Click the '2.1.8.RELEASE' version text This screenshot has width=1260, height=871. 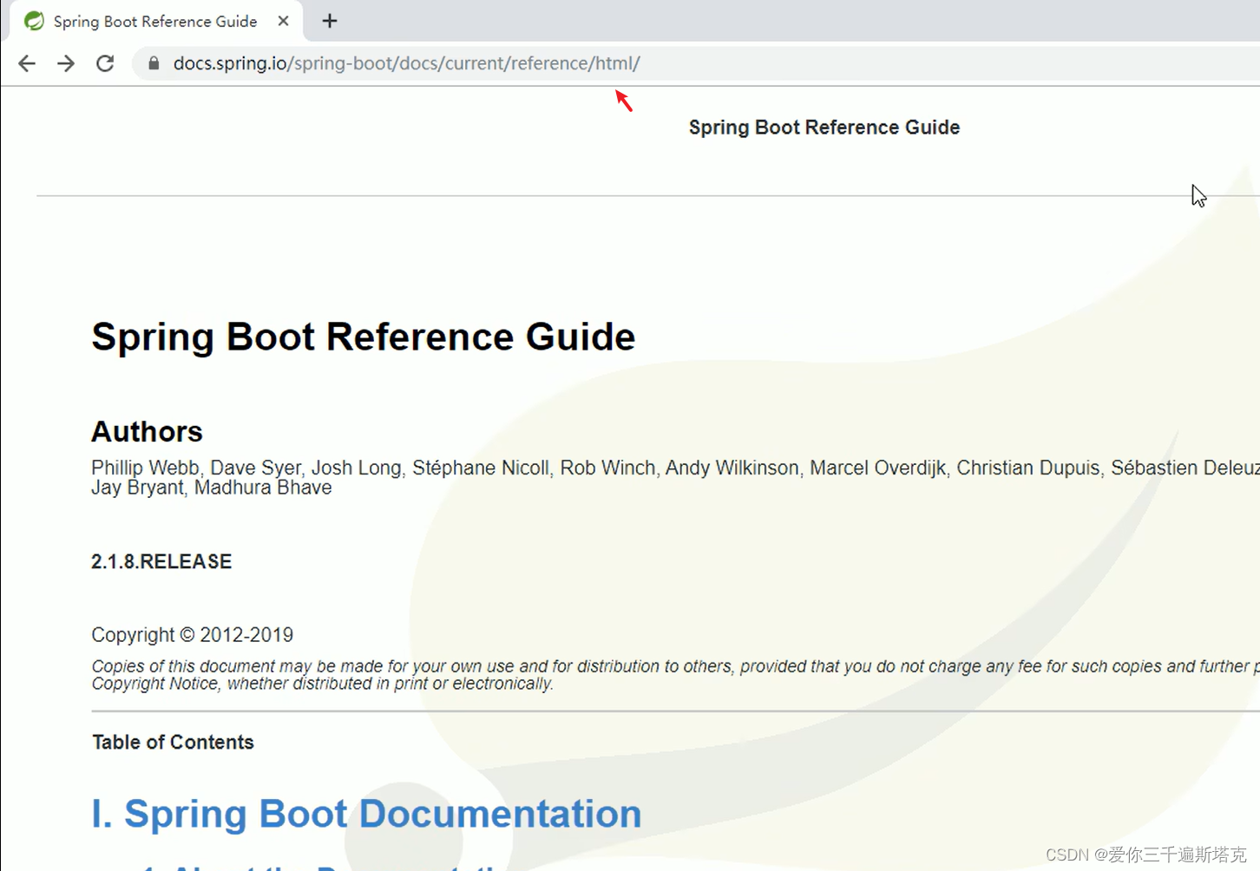(161, 562)
